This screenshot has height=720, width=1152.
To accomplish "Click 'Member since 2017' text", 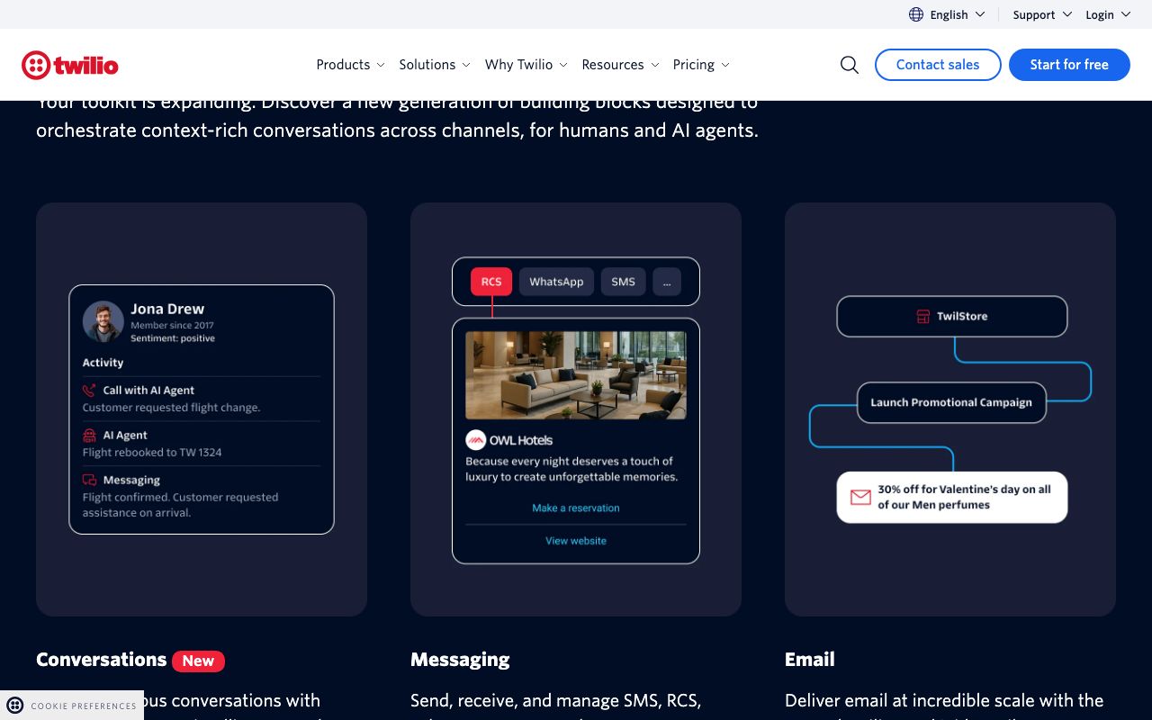I will [x=172, y=326].
